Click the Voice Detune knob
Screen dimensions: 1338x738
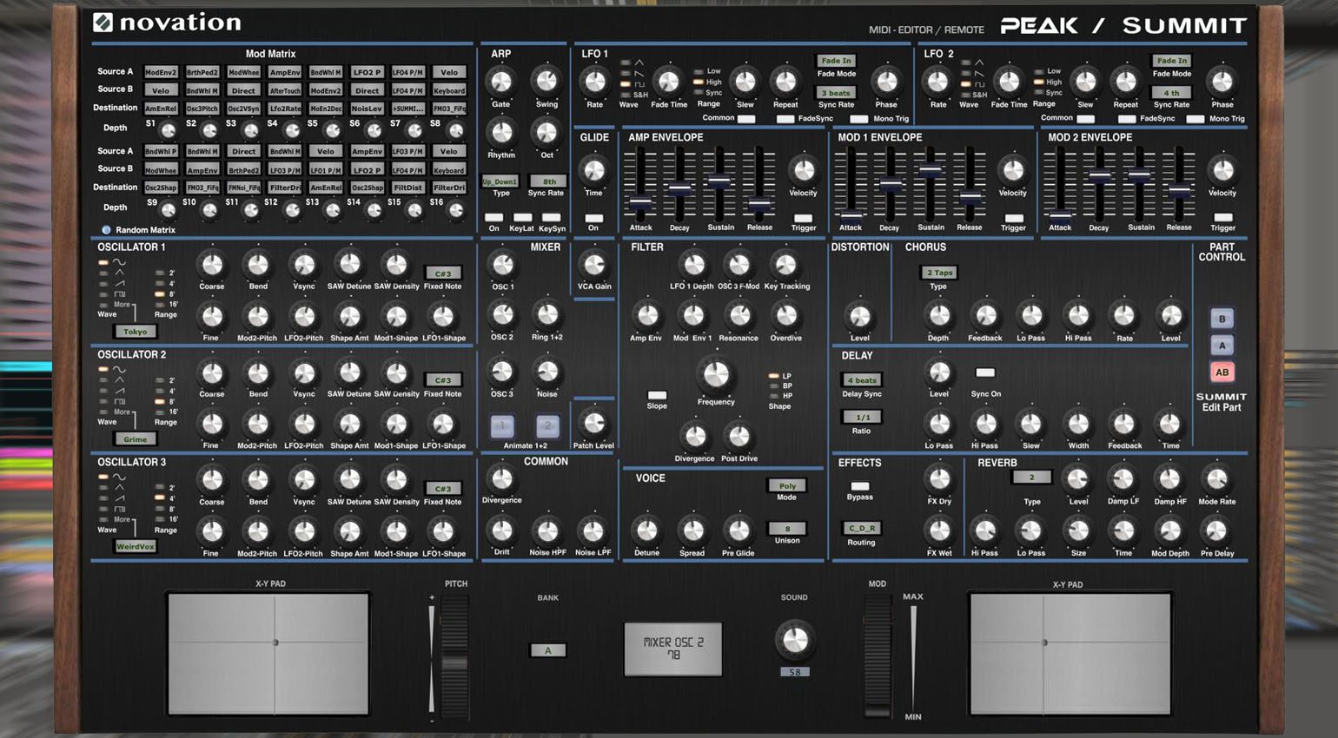click(646, 530)
